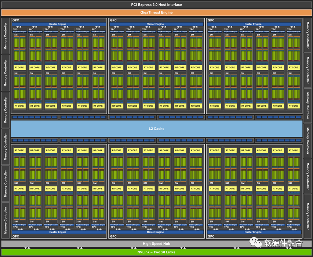Select the topmost right-side Memory Controller
Viewport: 313px width, 257px height.
click(x=307, y=35)
